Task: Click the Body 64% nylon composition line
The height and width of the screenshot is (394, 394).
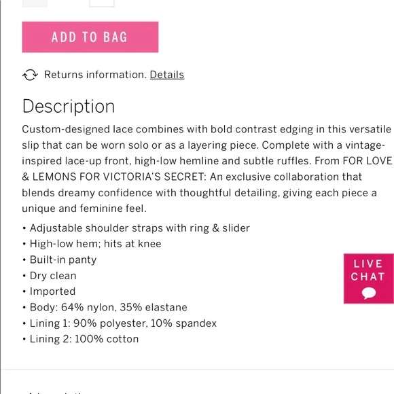Action: [x=109, y=307]
